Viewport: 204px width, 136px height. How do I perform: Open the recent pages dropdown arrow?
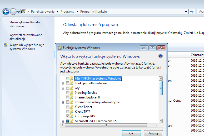tap(18, 12)
